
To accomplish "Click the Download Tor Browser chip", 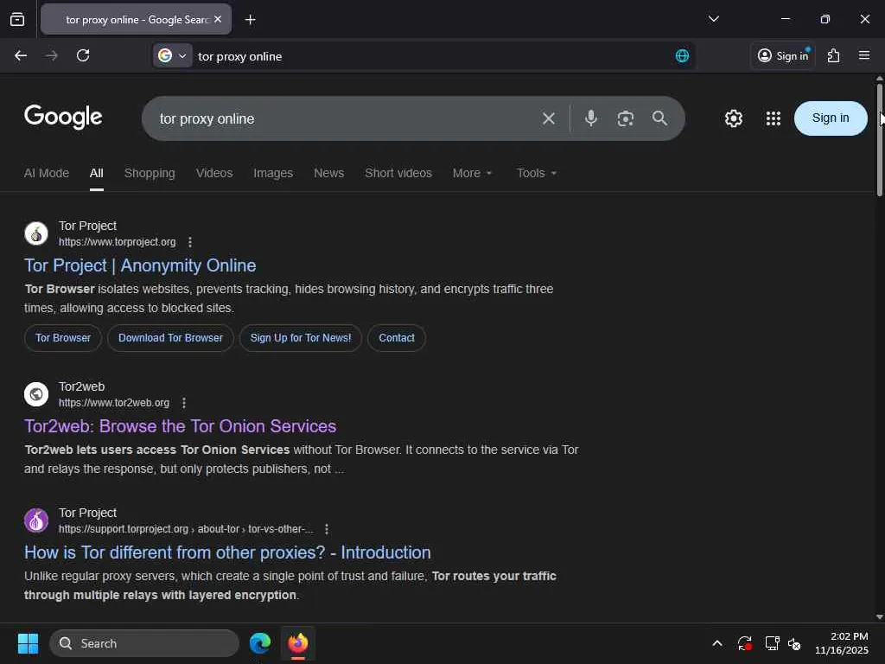I will click(170, 338).
